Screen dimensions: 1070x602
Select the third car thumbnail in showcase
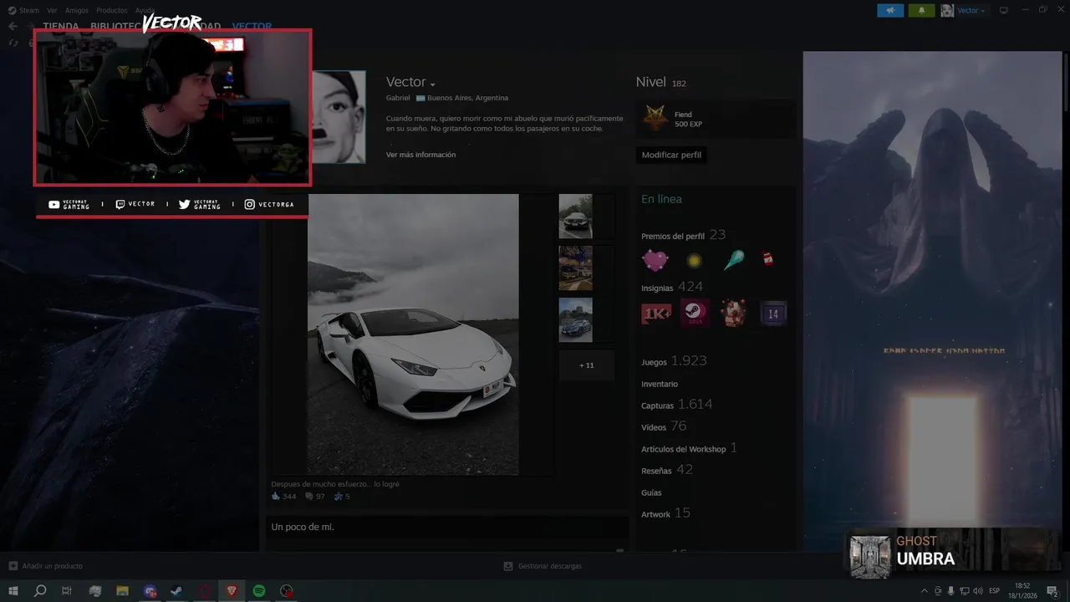point(575,320)
